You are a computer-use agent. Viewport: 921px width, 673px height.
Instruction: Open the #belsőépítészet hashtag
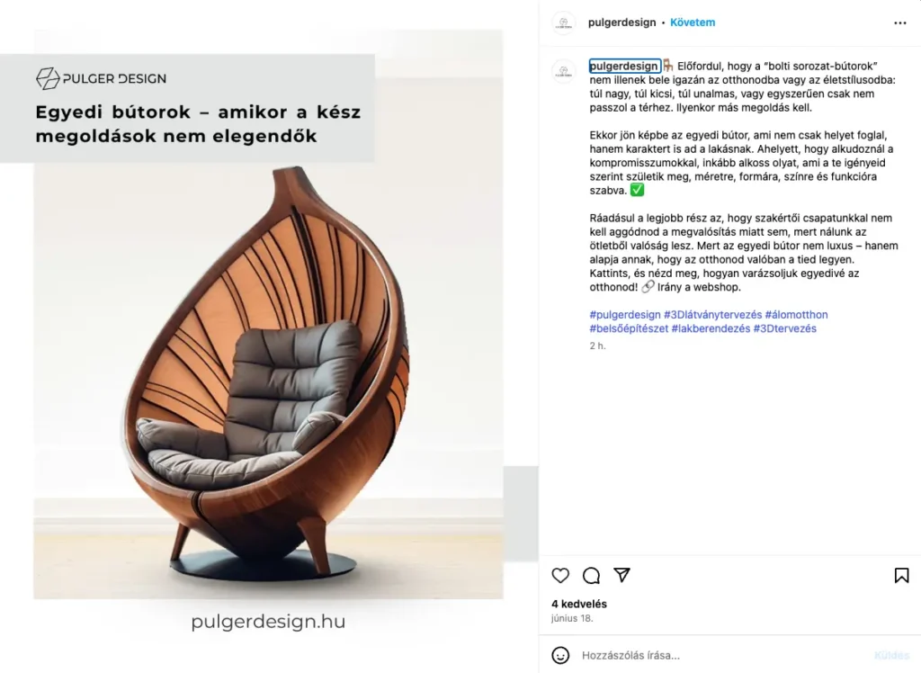coord(629,328)
